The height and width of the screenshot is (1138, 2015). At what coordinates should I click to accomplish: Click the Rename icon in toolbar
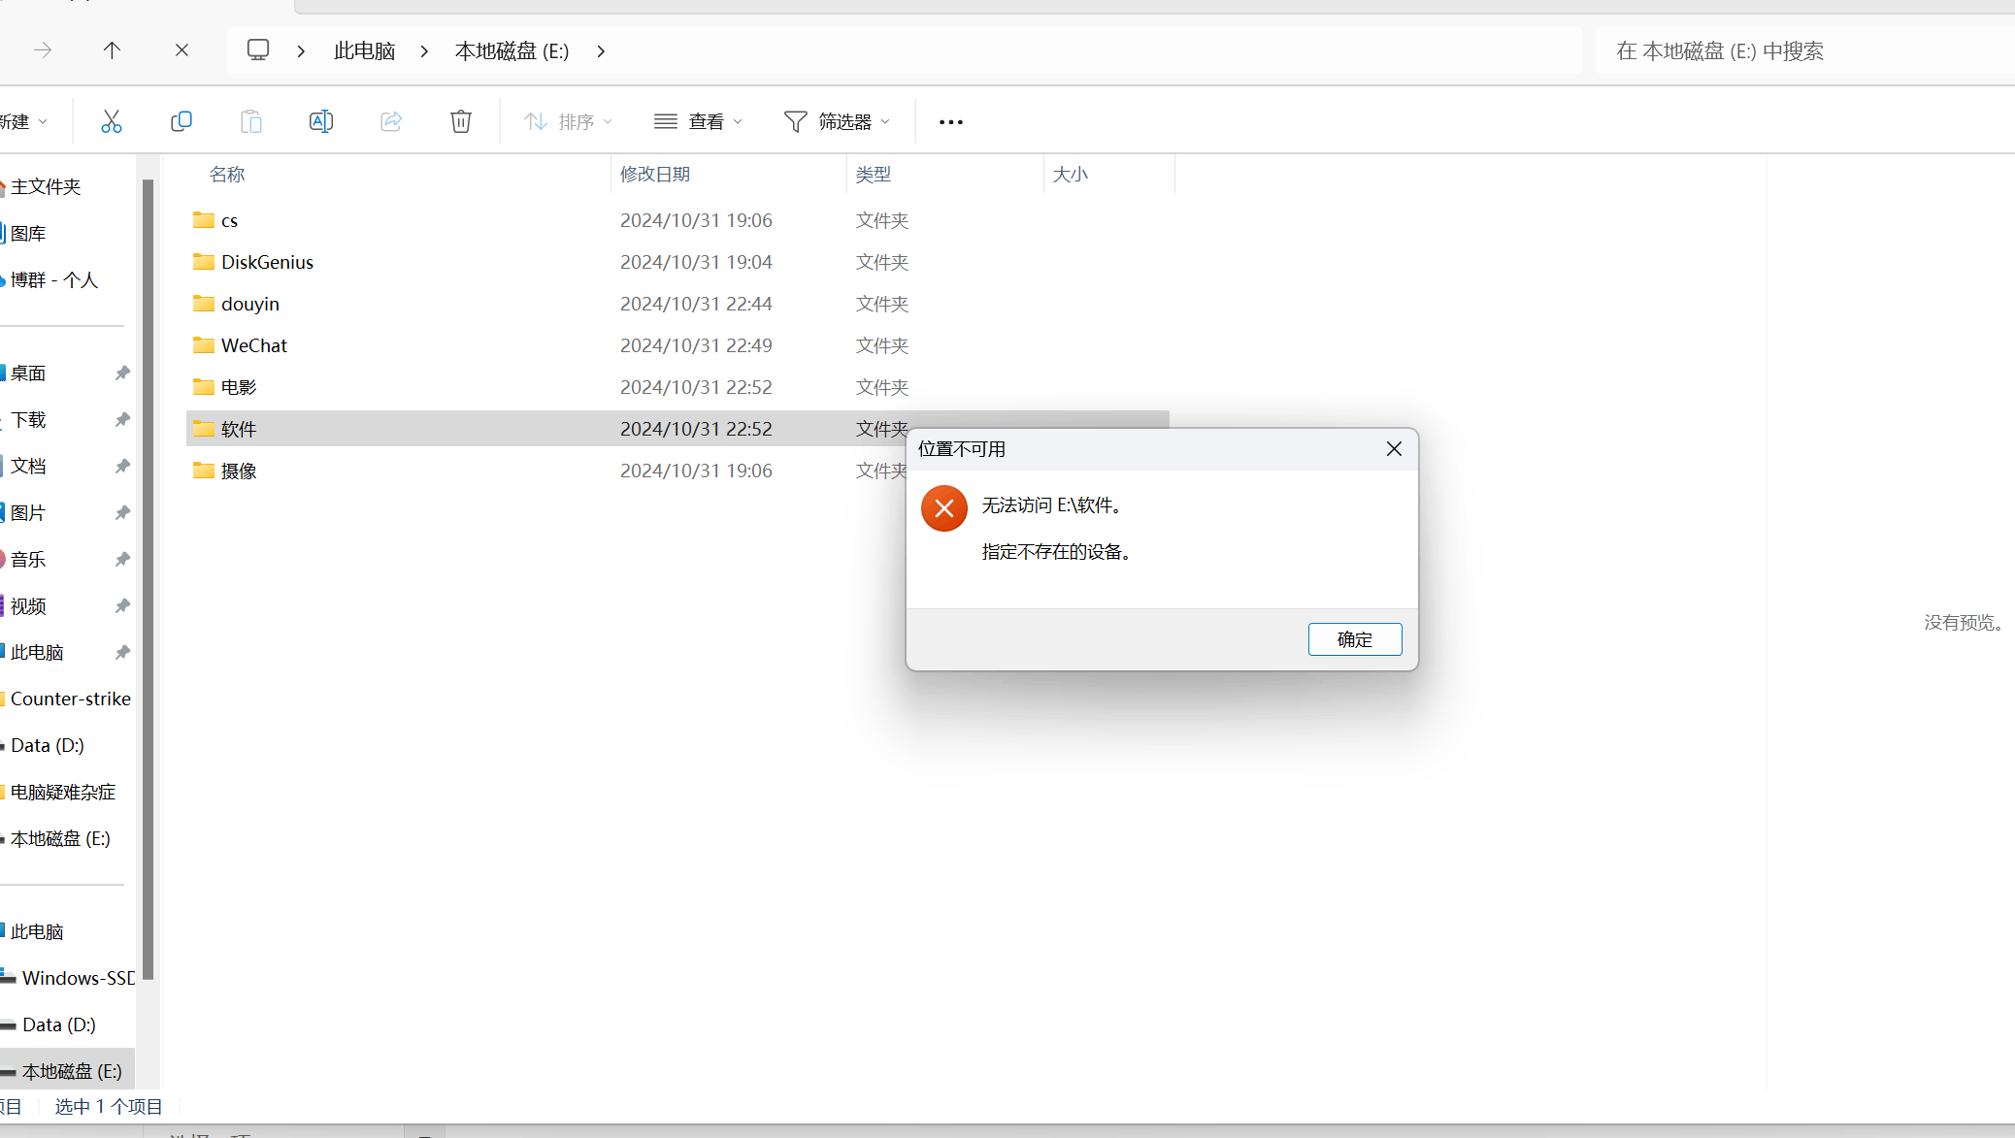coord(321,121)
